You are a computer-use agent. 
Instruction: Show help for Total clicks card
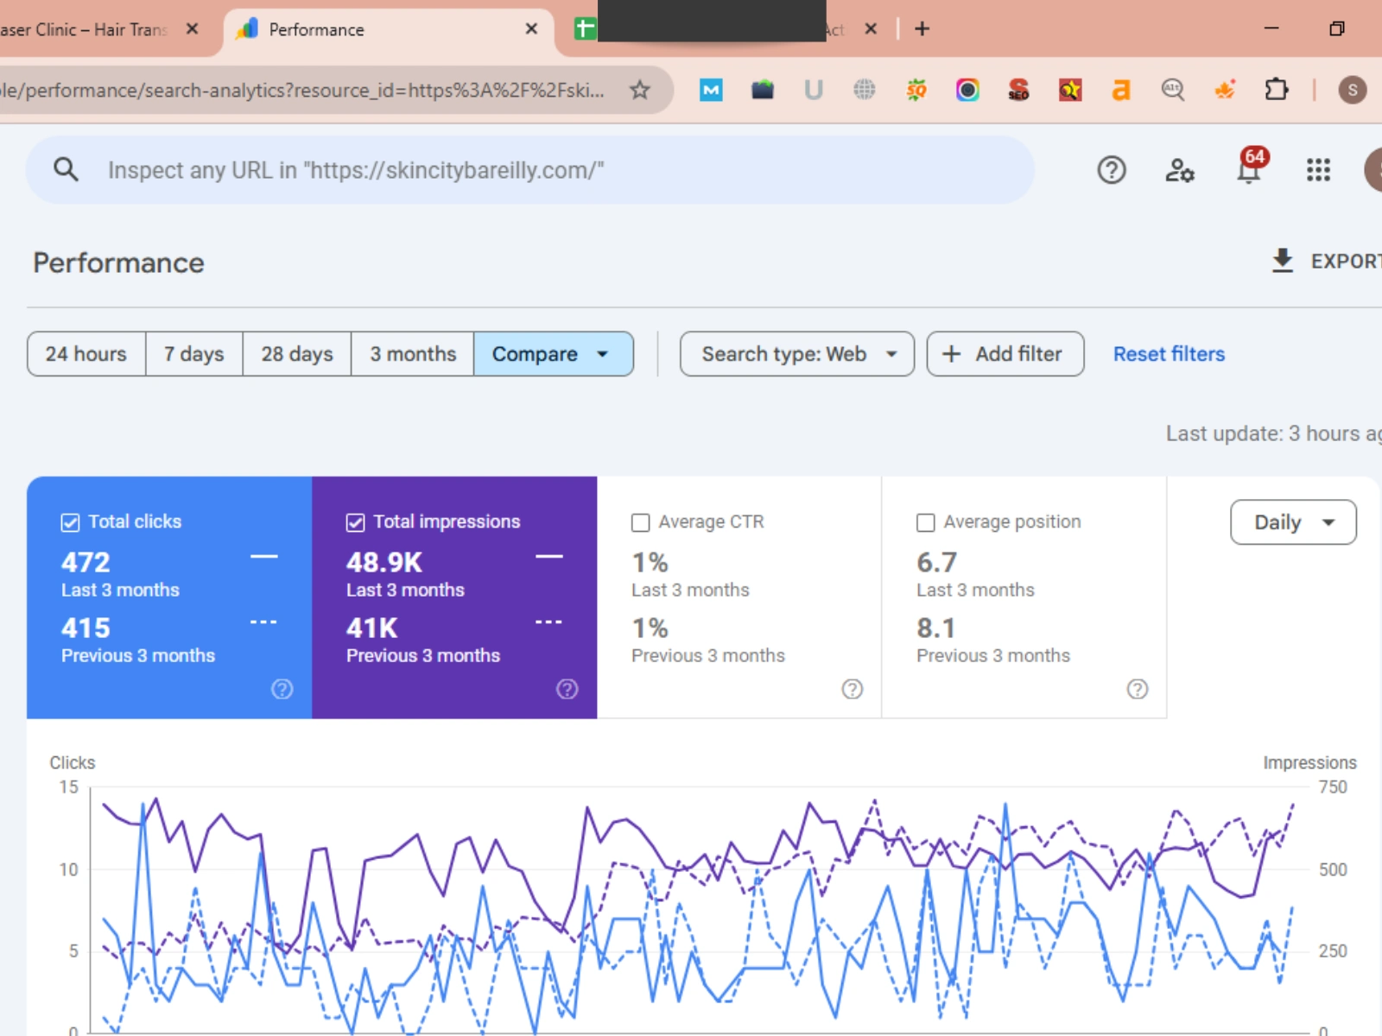click(x=282, y=689)
